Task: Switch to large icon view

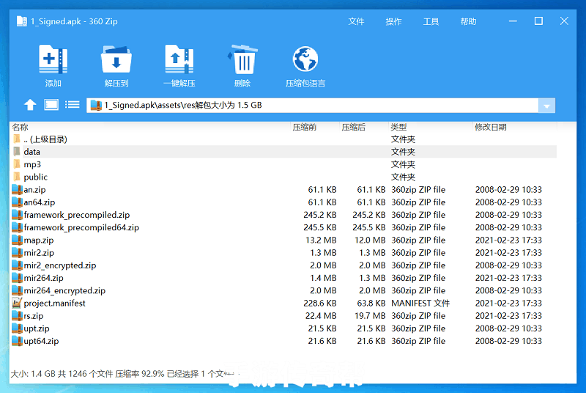Action: (x=51, y=105)
